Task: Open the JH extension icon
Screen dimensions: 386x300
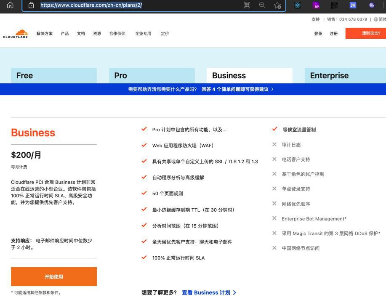Action: [x=353, y=5]
